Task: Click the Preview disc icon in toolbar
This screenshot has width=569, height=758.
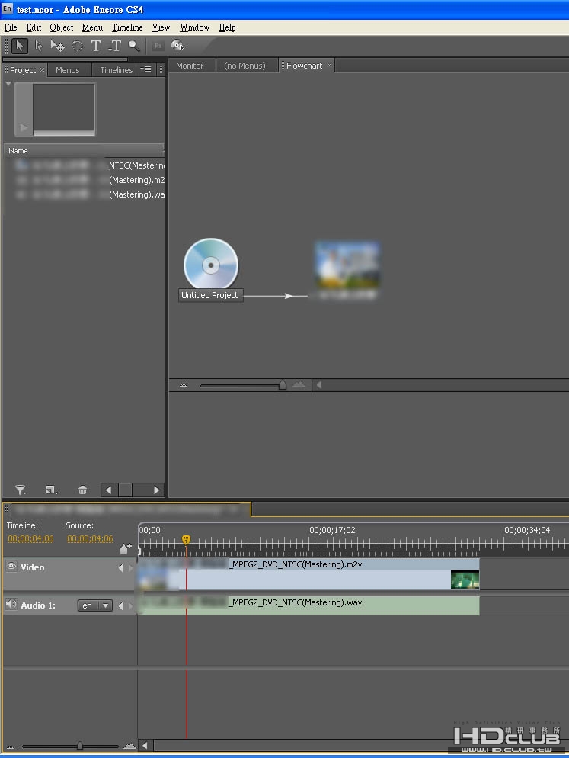Action: [x=177, y=46]
